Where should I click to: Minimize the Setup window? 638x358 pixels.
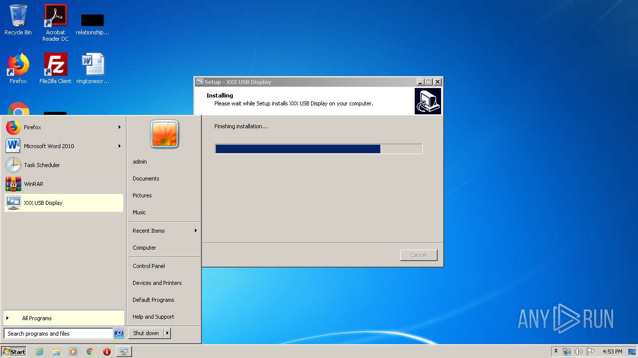point(420,82)
